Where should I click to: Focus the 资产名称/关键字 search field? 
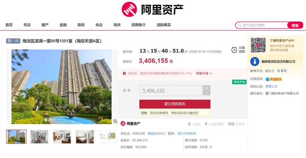[x=262, y=25]
